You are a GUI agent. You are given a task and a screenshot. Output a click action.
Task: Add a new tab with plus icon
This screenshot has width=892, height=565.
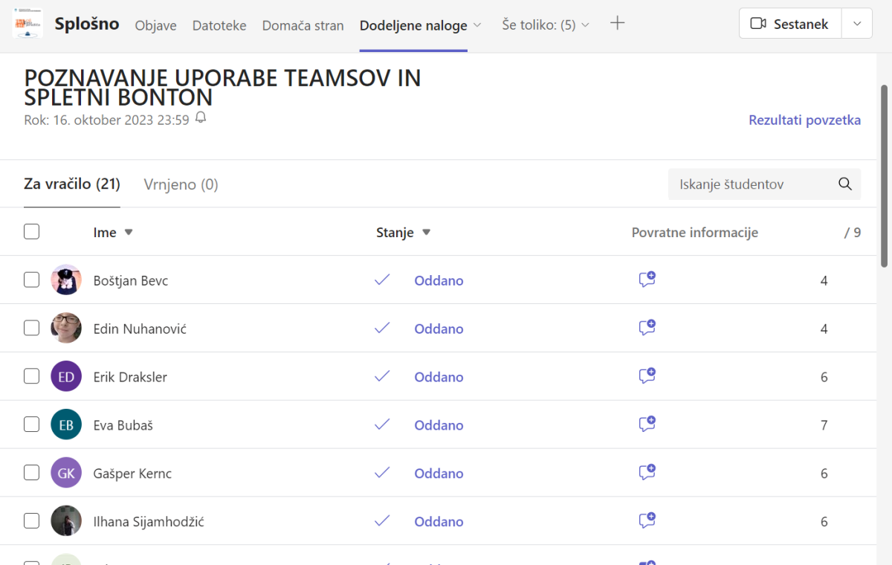point(617,24)
